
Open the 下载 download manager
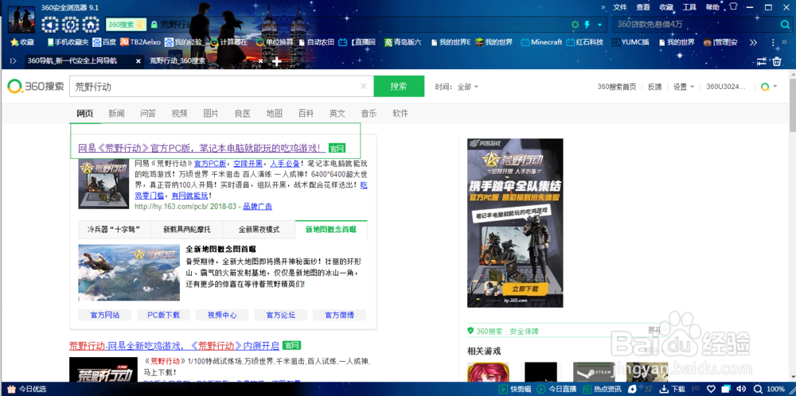click(673, 389)
